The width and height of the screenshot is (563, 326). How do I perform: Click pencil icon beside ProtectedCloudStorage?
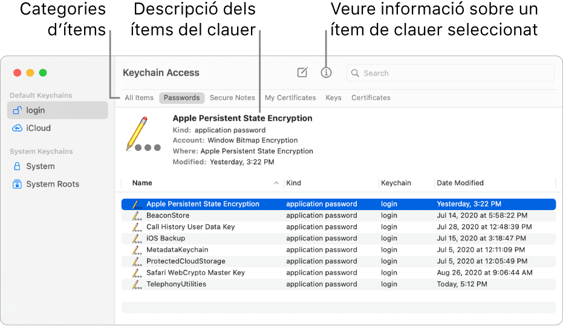click(137, 261)
